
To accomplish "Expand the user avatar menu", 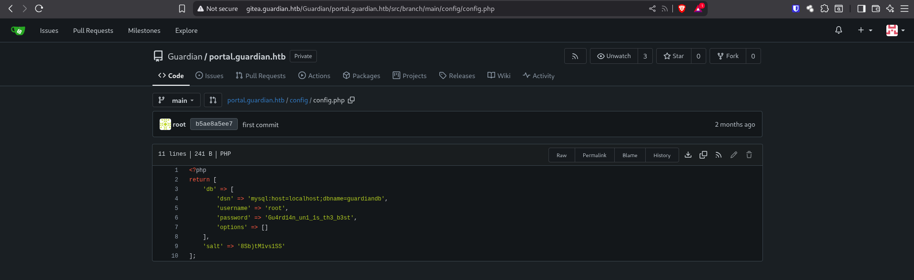I will pyautogui.click(x=895, y=30).
